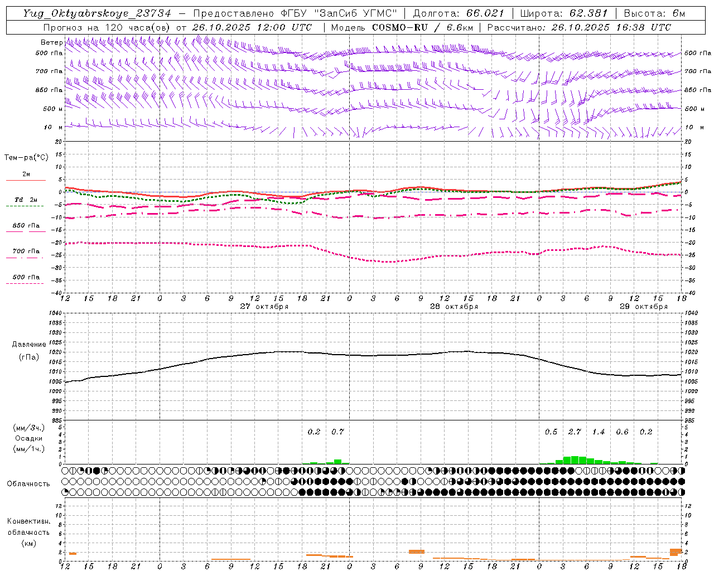Select the date label 28 октября
The height and width of the screenshot is (571, 714).
(454, 307)
